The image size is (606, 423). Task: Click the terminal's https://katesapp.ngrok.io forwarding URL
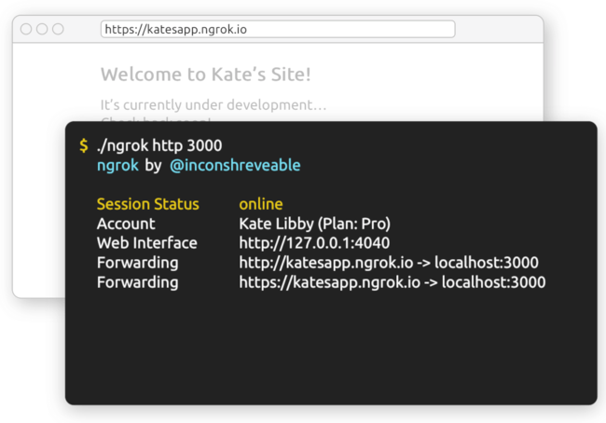pyautogui.click(x=327, y=282)
